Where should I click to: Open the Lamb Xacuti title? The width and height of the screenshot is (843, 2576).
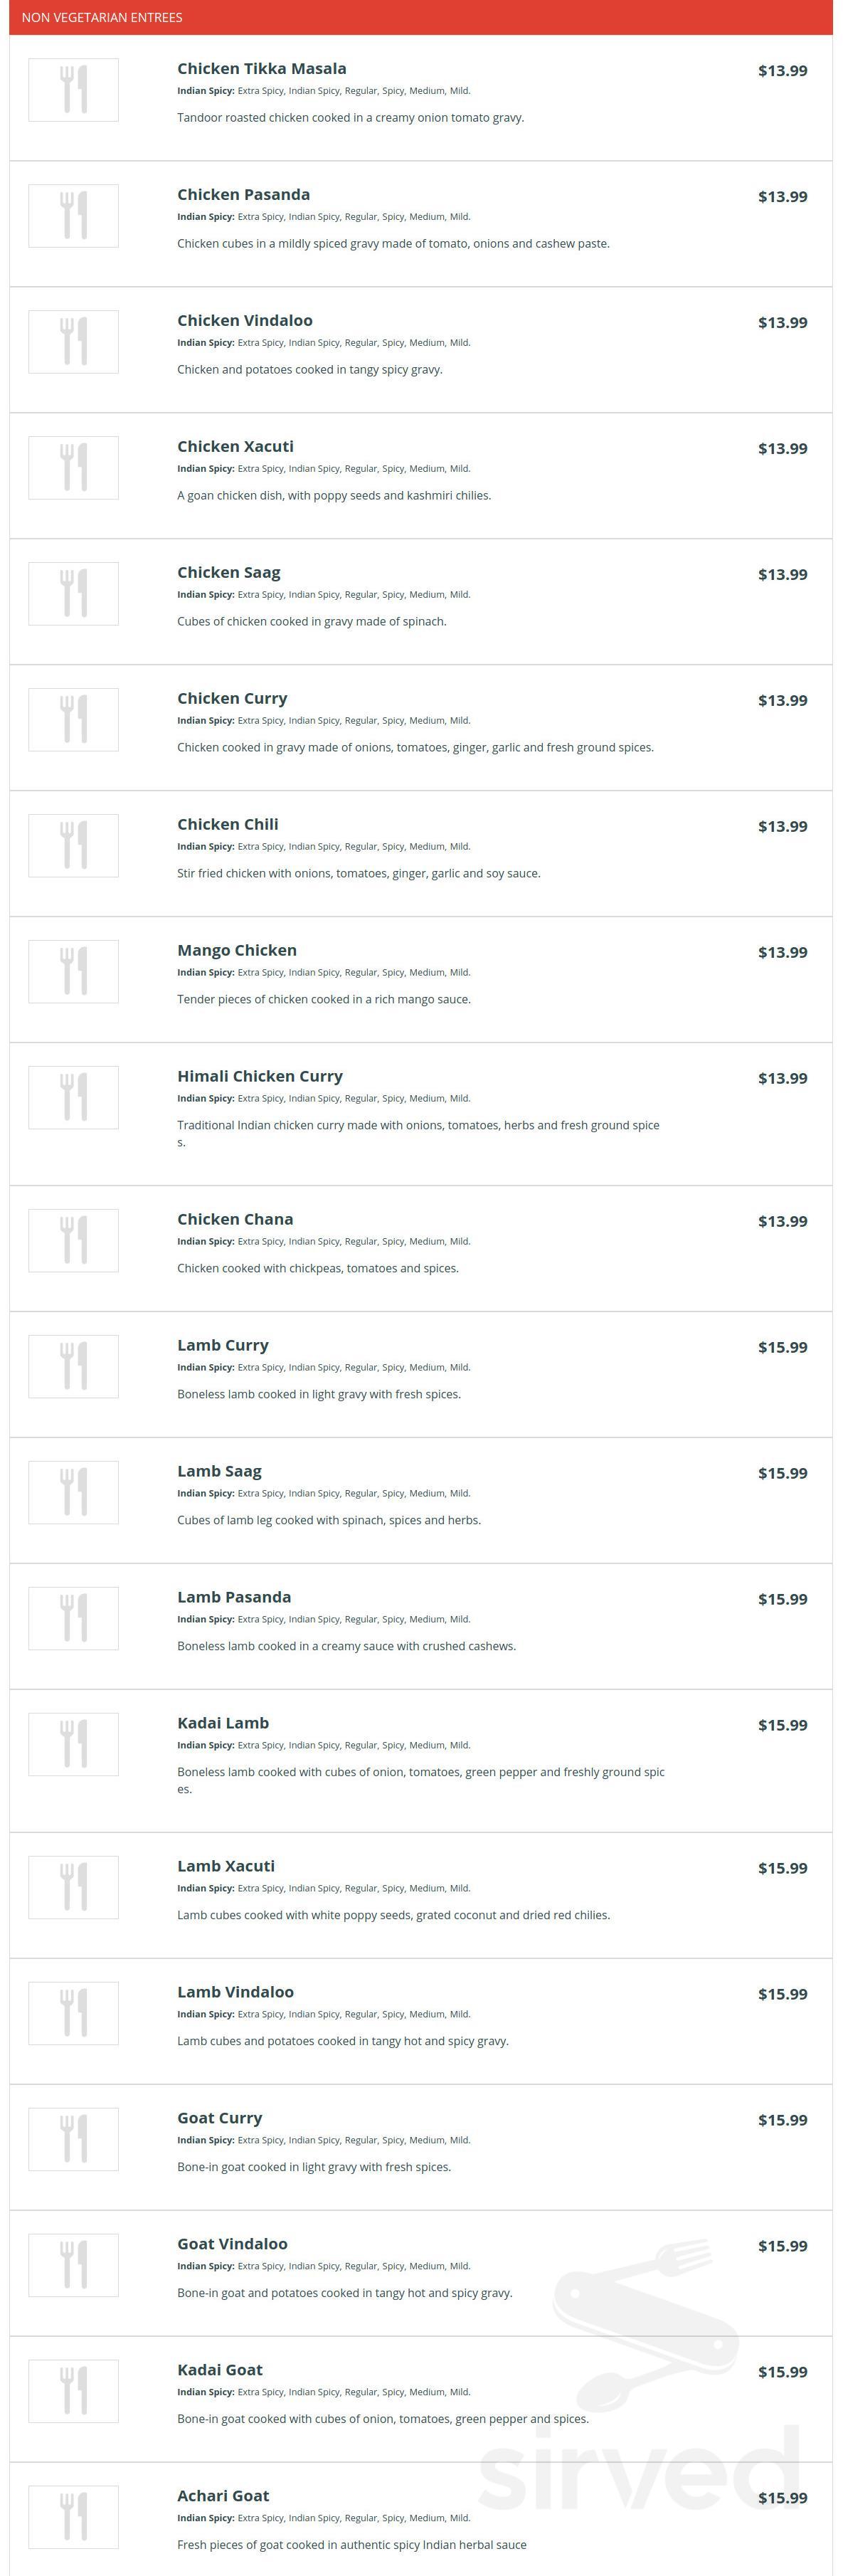[x=226, y=1866]
